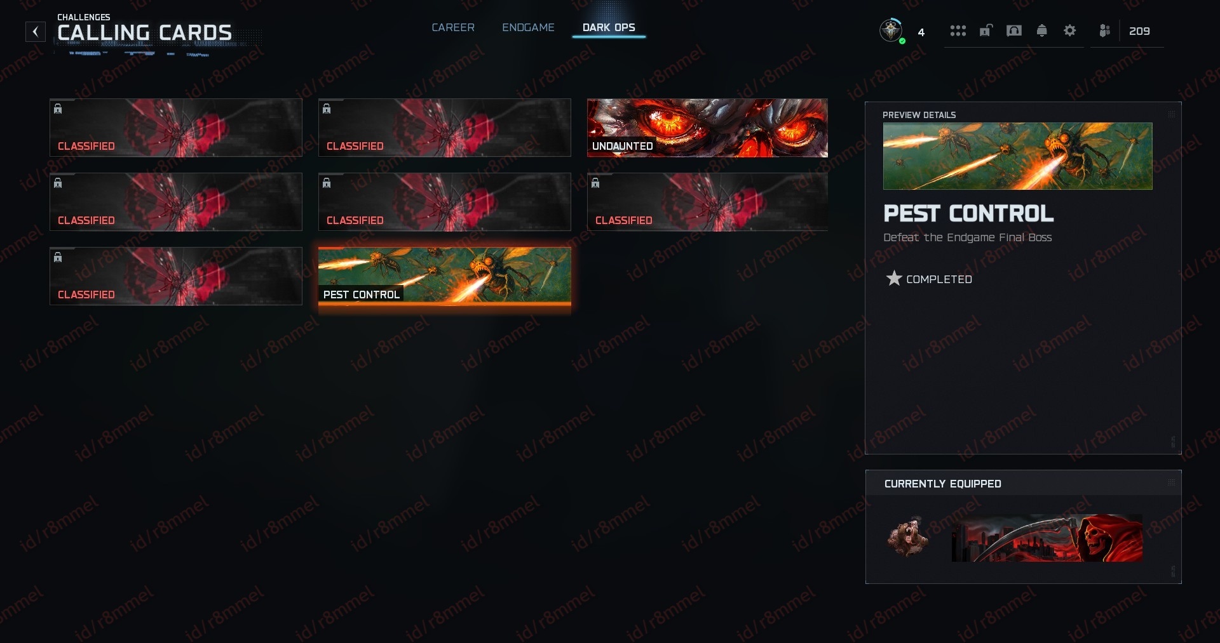The height and width of the screenshot is (643, 1220).
Task: Switch to the Endgame tab
Action: click(x=528, y=27)
